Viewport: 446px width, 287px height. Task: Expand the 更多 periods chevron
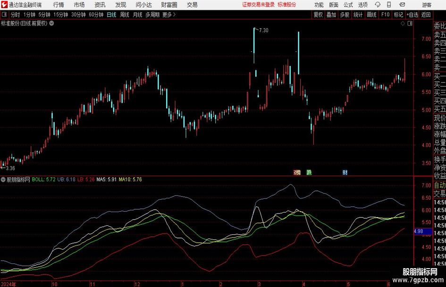tap(174, 15)
